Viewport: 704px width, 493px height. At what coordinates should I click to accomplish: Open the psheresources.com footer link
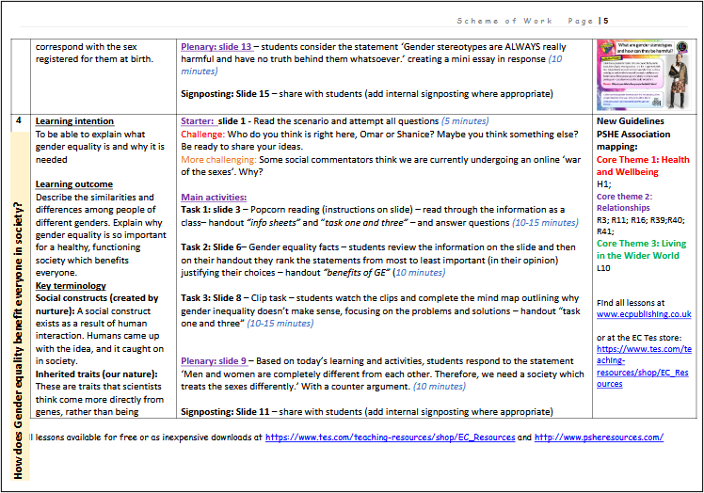599,437
